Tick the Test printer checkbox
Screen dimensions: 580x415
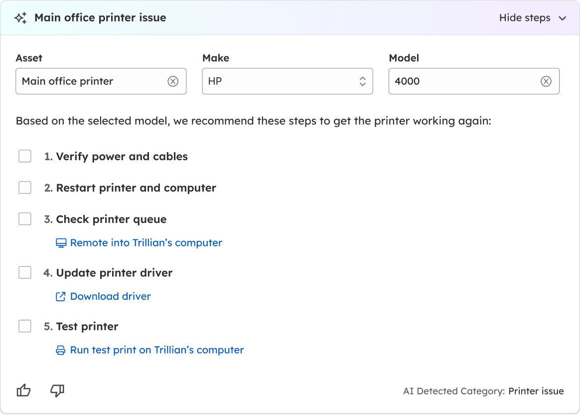25,326
